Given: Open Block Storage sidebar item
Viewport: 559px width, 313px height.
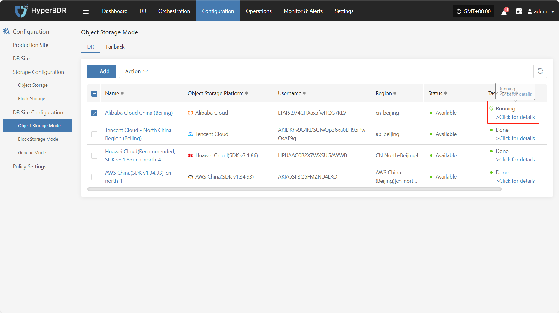Looking at the screenshot, I should (32, 99).
